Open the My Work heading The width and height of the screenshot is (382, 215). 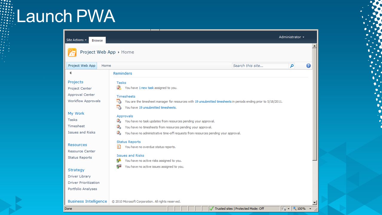click(x=76, y=113)
